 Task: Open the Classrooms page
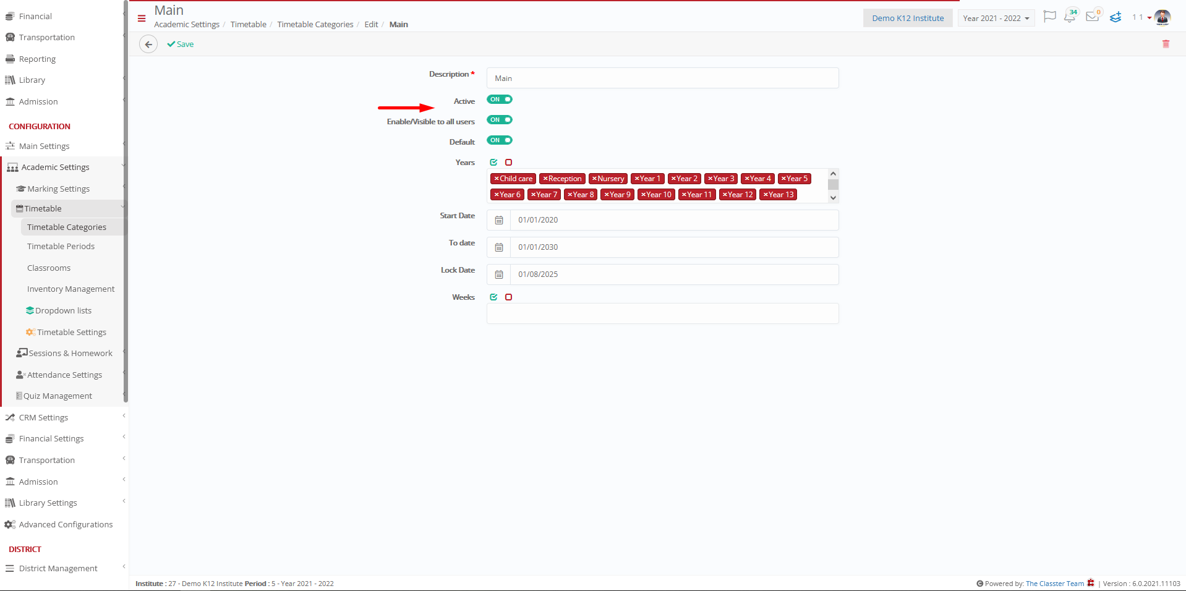(x=49, y=268)
